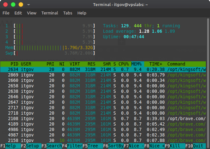Click F10 Quit in htop footer
Viewport: 210px width, 149px height.
pyautogui.click(x=196, y=146)
